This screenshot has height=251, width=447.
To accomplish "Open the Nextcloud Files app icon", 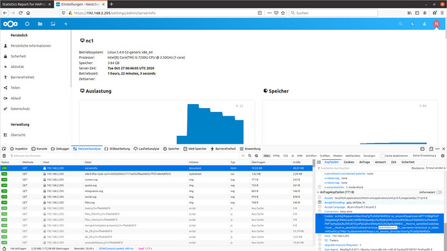I will click(40, 24).
